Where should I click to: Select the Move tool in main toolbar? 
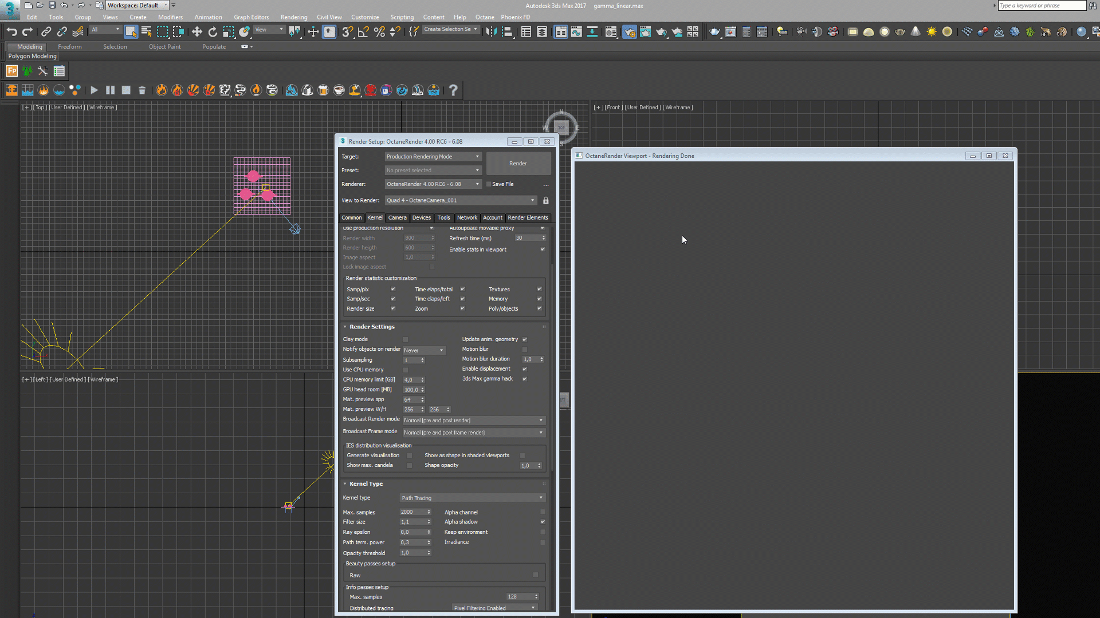point(197,32)
